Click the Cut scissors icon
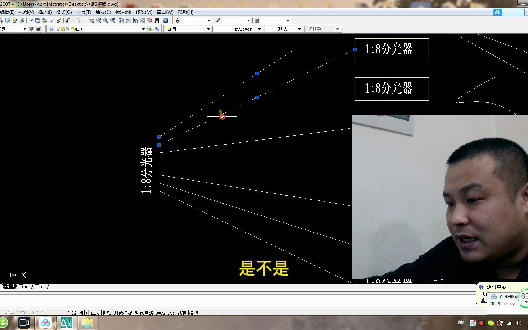Image resolution: width=528 pixels, height=330 pixels. tap(31, 20)
